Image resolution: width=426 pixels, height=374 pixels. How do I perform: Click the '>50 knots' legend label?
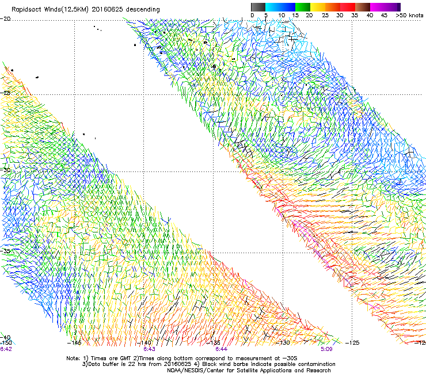point(409,16)
